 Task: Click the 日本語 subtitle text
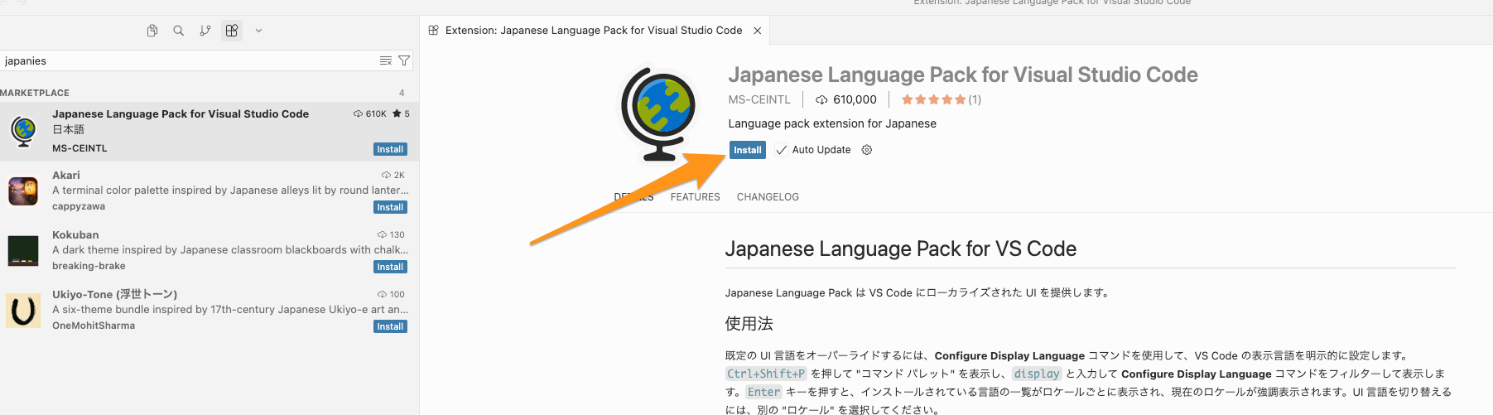[69, 129]
